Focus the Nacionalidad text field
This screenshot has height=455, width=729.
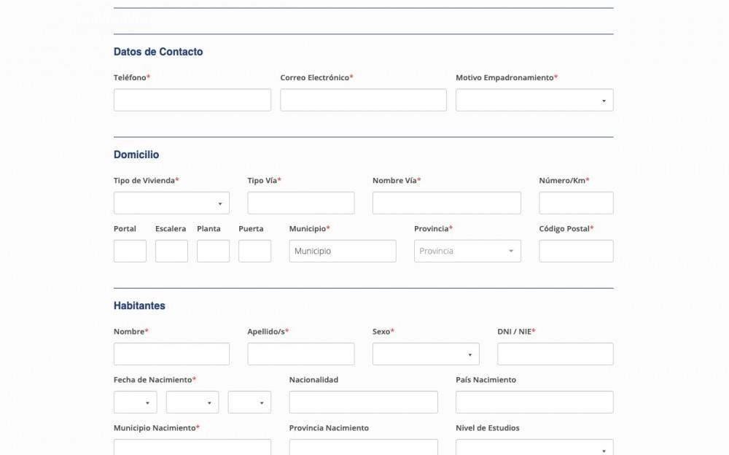click(x=363, y=402)
